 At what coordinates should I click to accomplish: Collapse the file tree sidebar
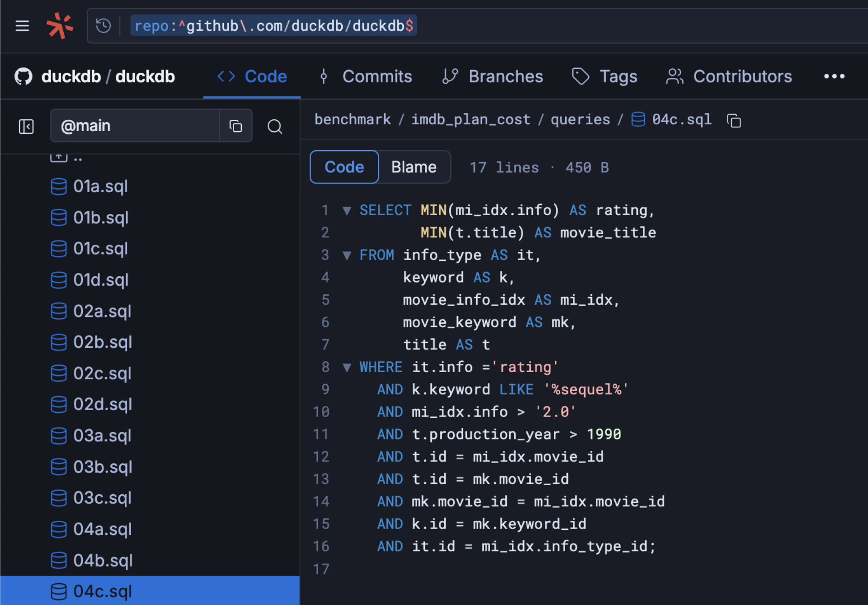[x=26, y=127]
